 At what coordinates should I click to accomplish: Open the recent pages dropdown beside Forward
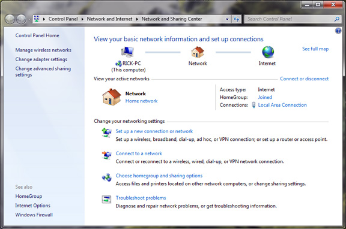(x=29, y=19)
